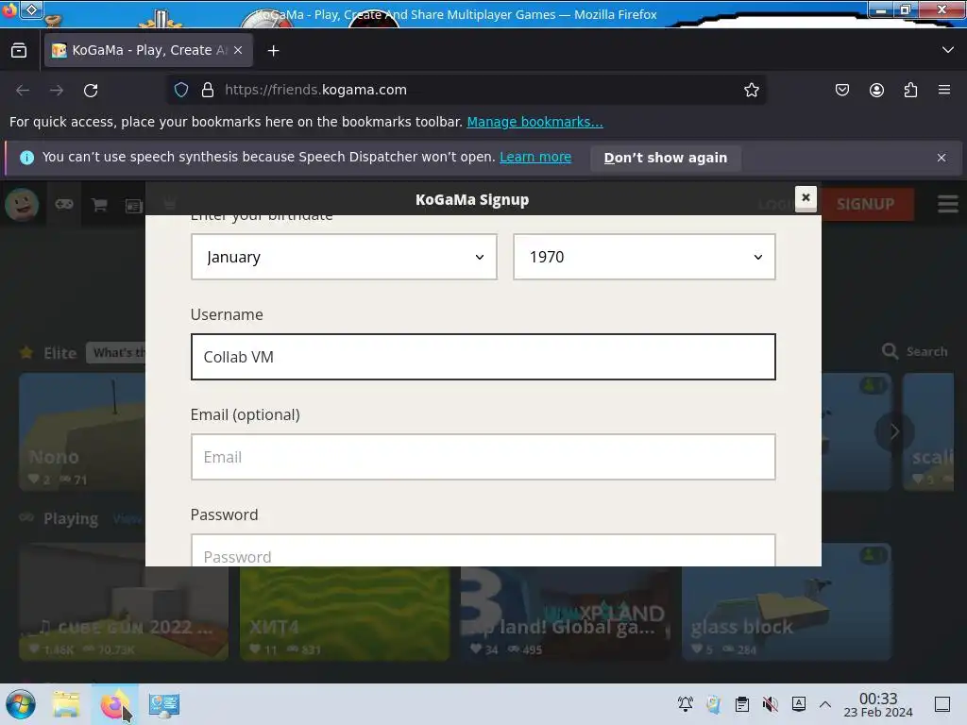The height and width of the screenshot is (725, 967).
Task: Toggle the muted volume tray icon
Action: coord(771,704)
